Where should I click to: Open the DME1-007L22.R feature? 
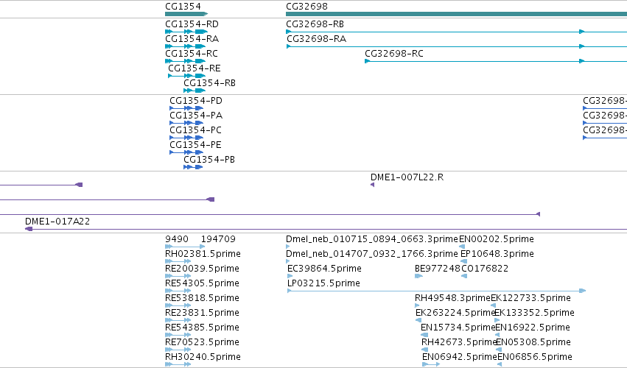click(407, 177)
